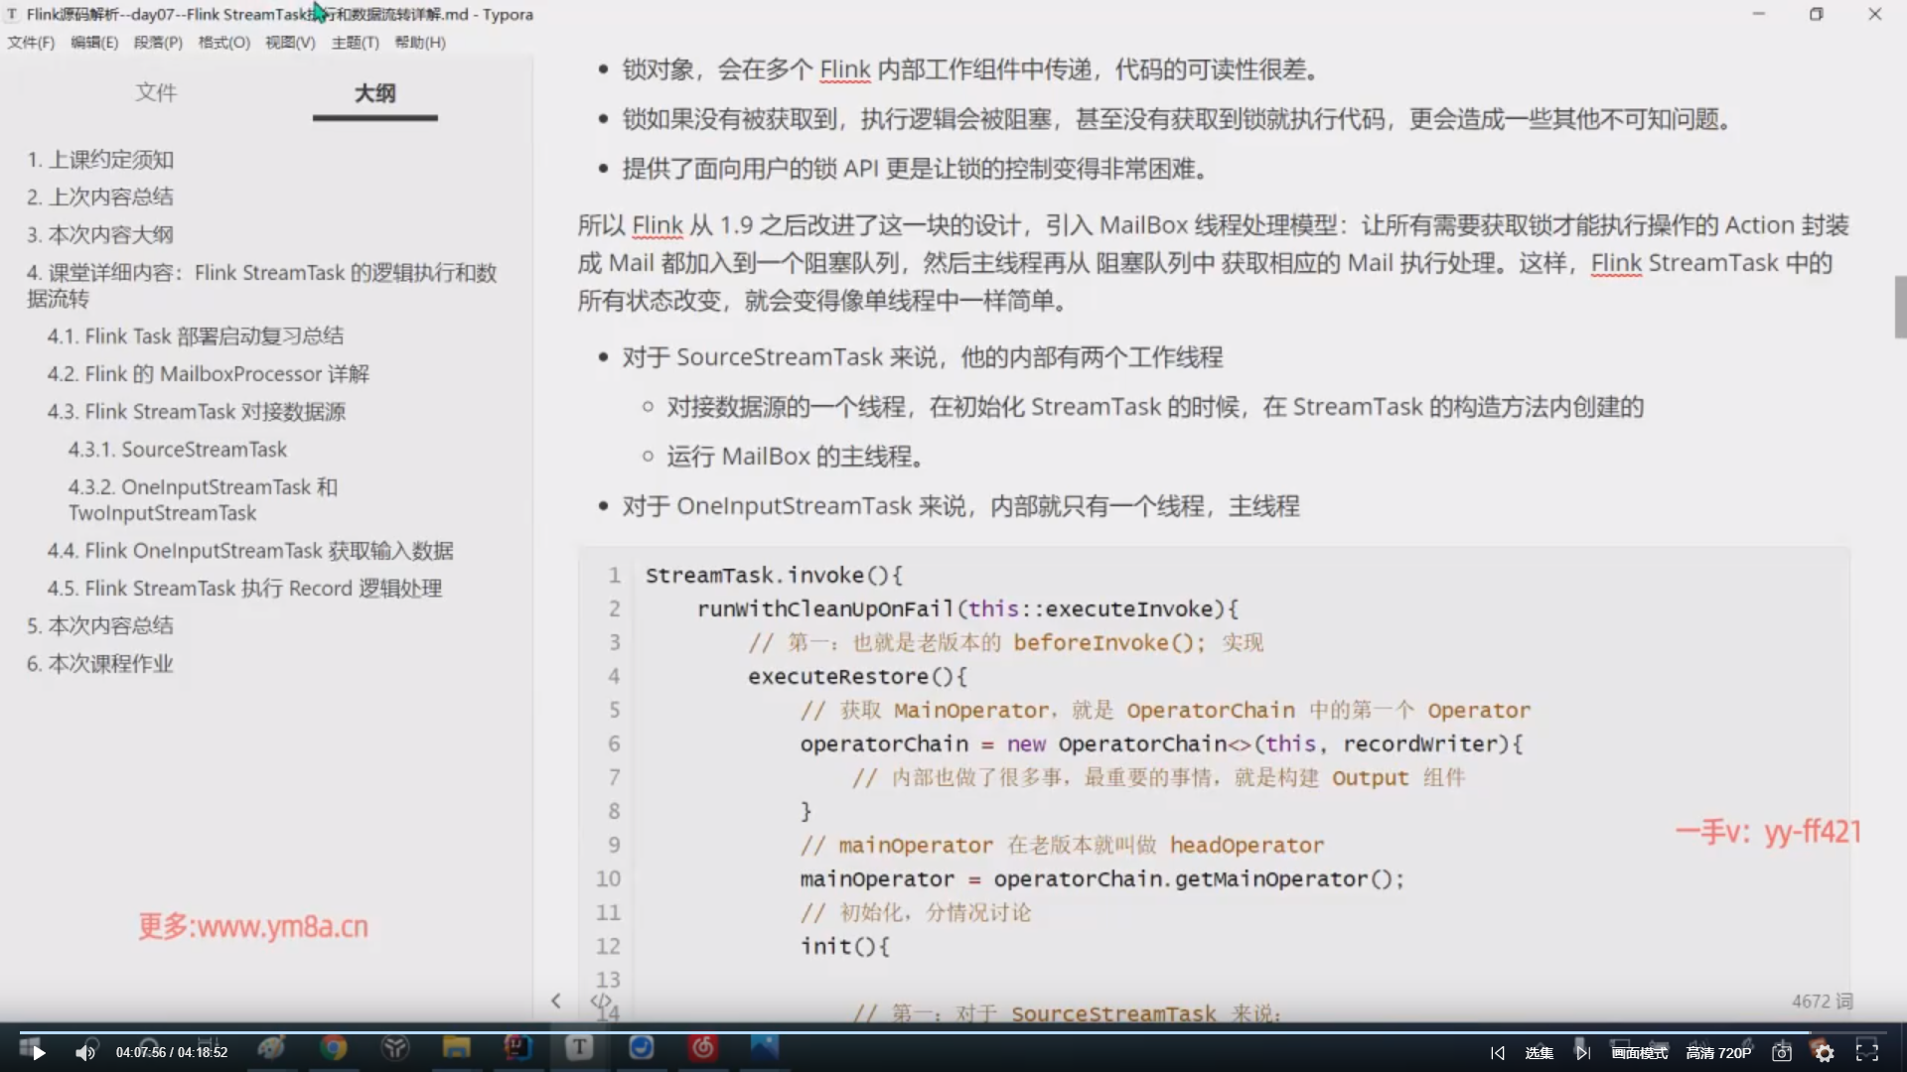Toggle fullscreen mode in video player

click(x=1867, y=1052)
